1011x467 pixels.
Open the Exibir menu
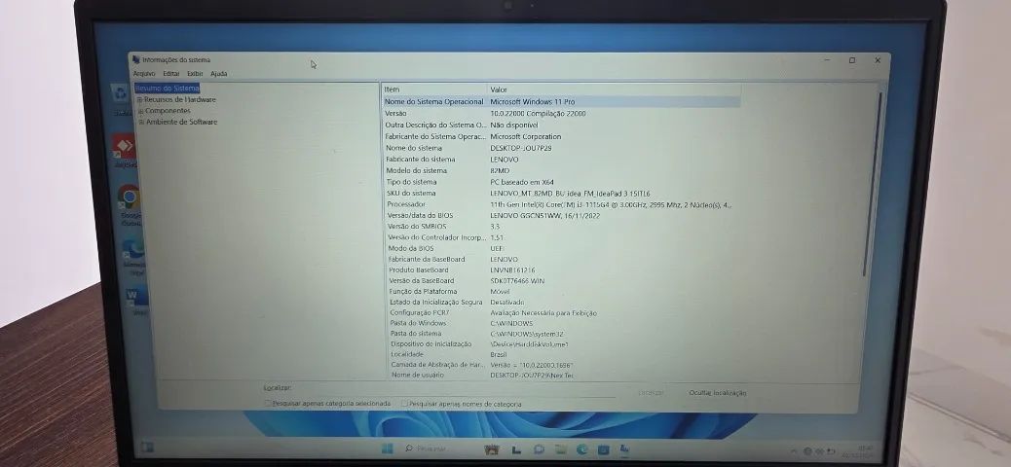pos(195,74)
